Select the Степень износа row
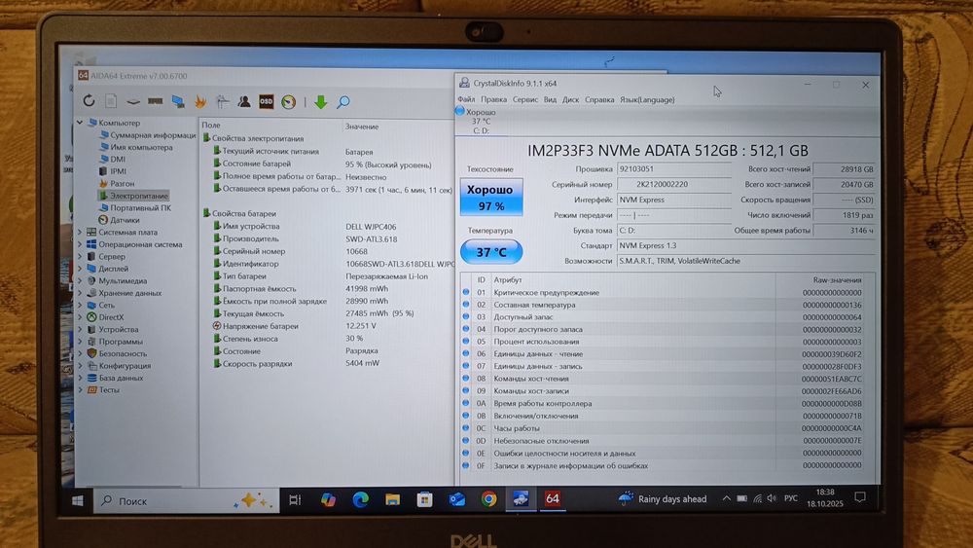The image size is (973, 548). pyautogui.click(x=328, y=338)
